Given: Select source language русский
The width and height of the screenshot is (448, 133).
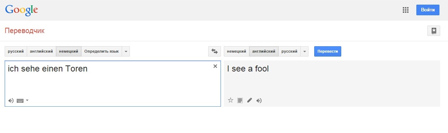Looking at the screenshot, I should click(16, 51).
